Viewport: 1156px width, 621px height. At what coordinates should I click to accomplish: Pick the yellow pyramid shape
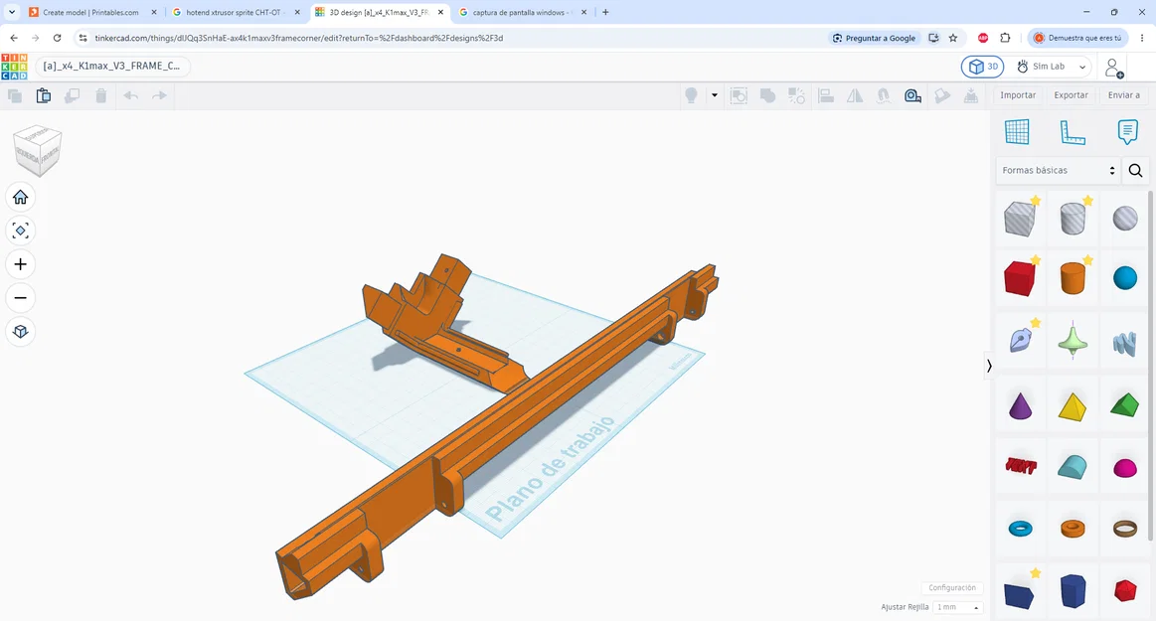coord(1073,406)
